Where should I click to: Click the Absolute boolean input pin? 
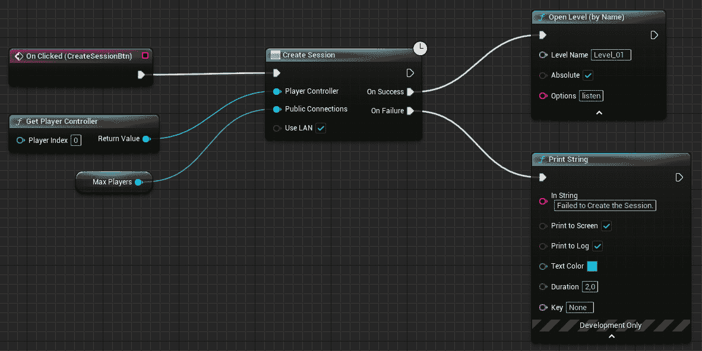[543, 75]
